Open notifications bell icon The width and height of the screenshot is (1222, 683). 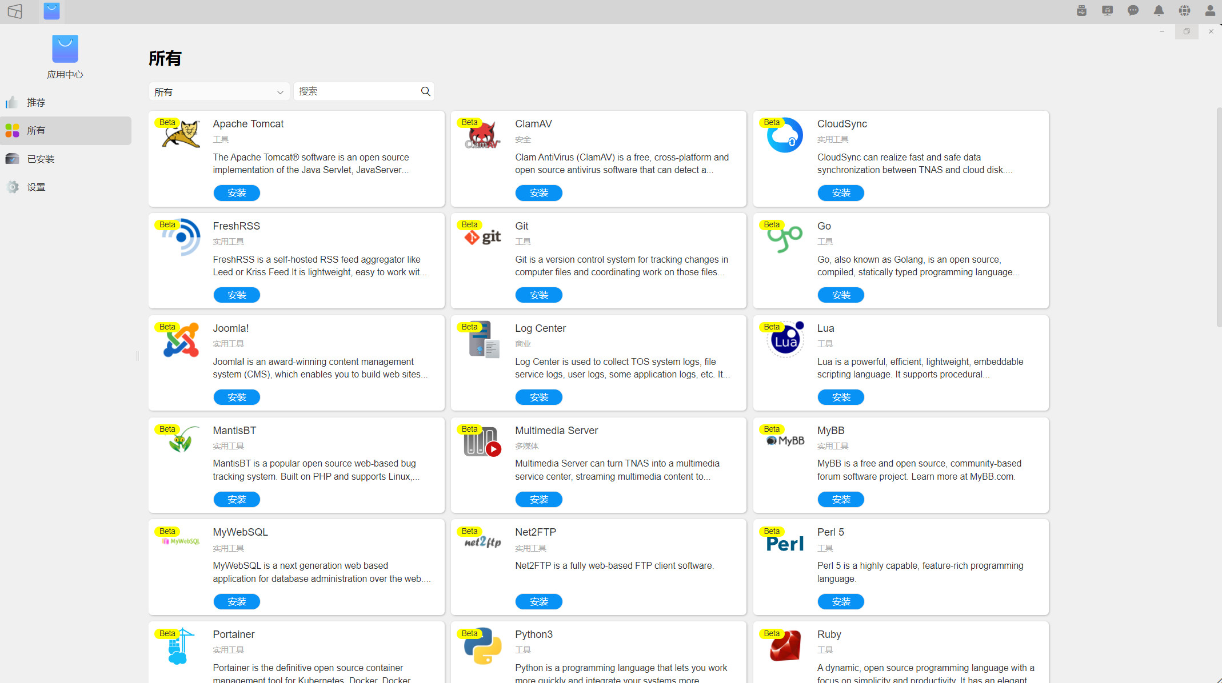pyautogui.click(x=1159, y=10)
